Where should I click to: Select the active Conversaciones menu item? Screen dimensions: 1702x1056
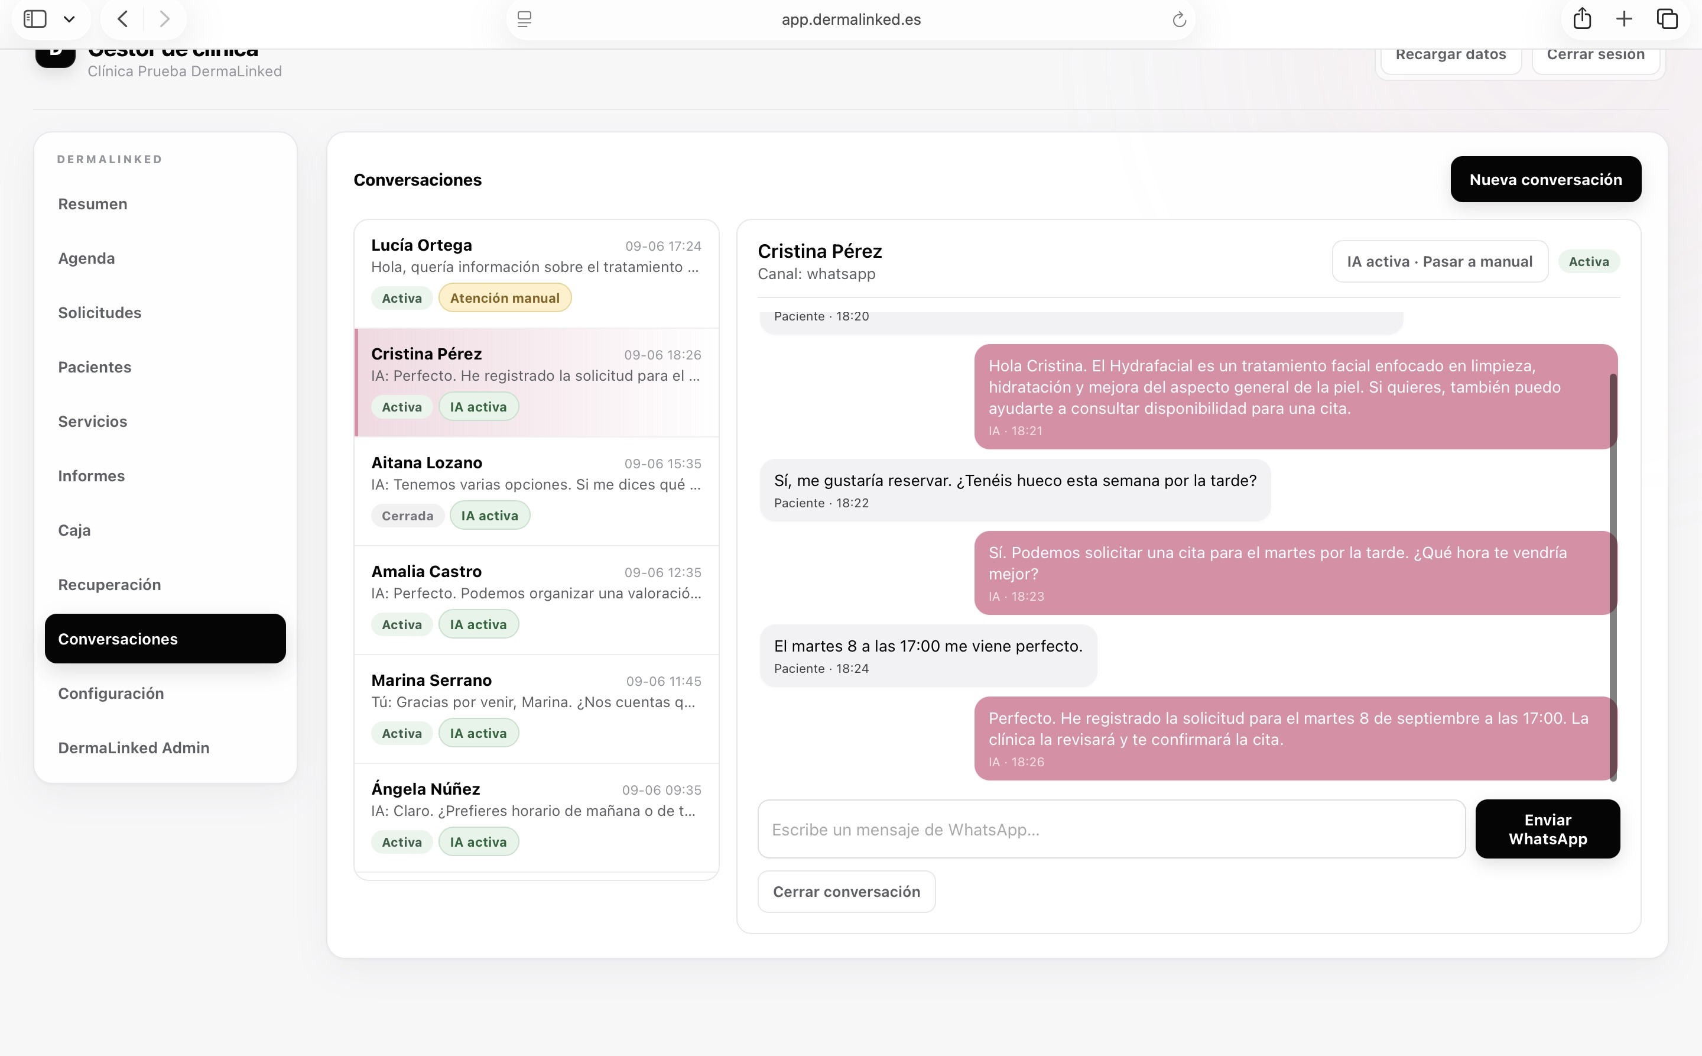click(165, 639)
